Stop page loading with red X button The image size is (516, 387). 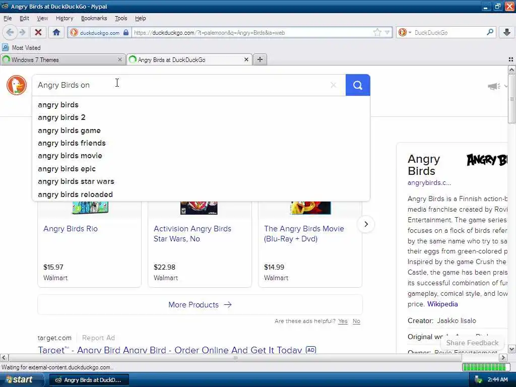click(38, 32)
